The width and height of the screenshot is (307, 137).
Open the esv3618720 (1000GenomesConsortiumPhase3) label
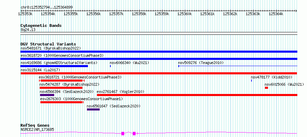[62, 55]
